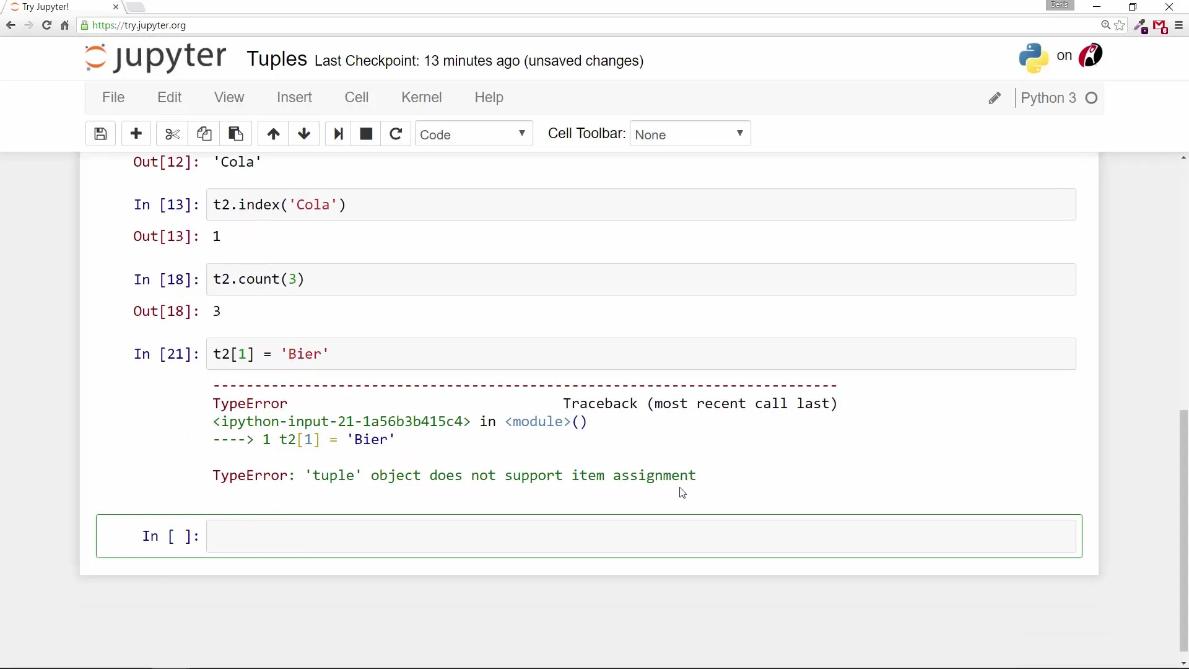Click the secure padlock icon in address bar

(x=85, y=25)
